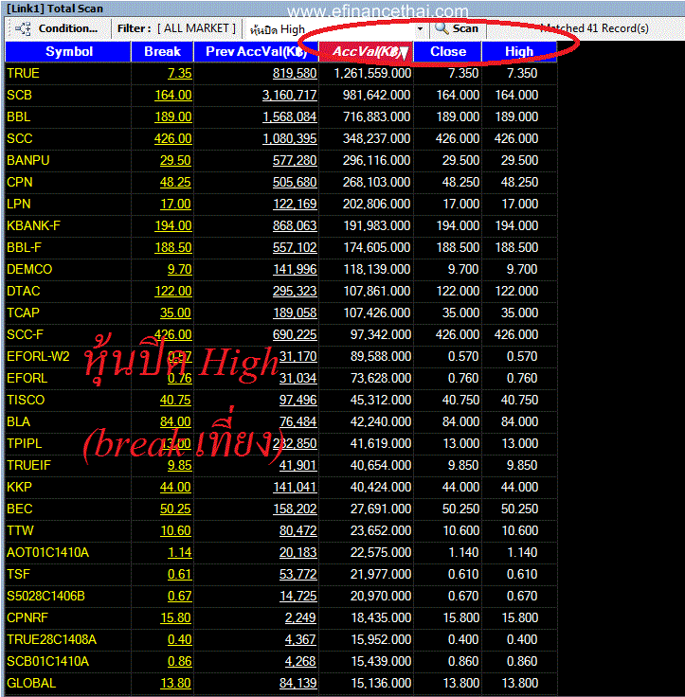
Task: Select the TISCO symbol
Action: (26, 400)
